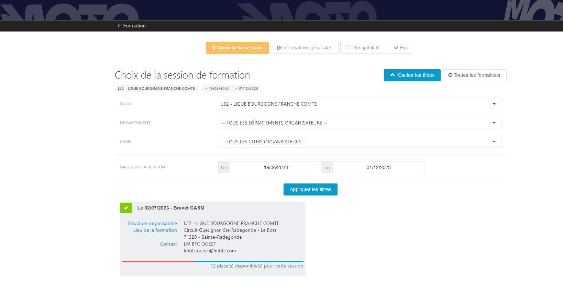Viewport: 563px width, 286px height.
Task: Click the chevron-up icon in Cacher les filtres
Action: click(x=393, y=75)
